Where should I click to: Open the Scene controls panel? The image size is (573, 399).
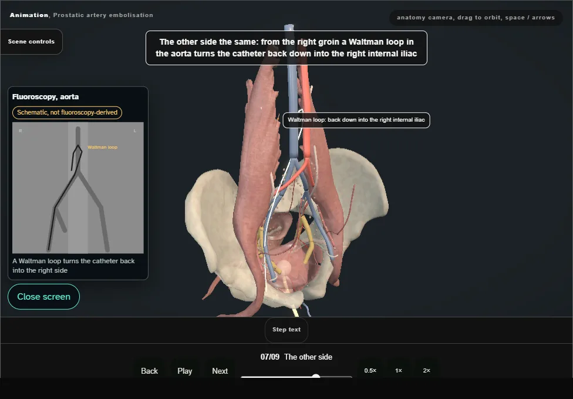point(31,42)
